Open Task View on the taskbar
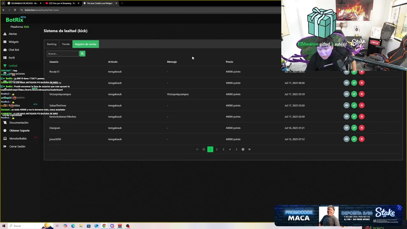The height and width of the screenshot is (229, 407). 57,226
